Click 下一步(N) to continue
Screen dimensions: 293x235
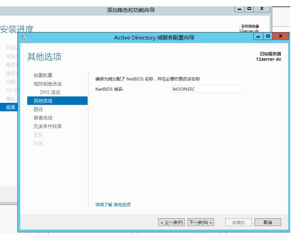[x=200, y=222]
